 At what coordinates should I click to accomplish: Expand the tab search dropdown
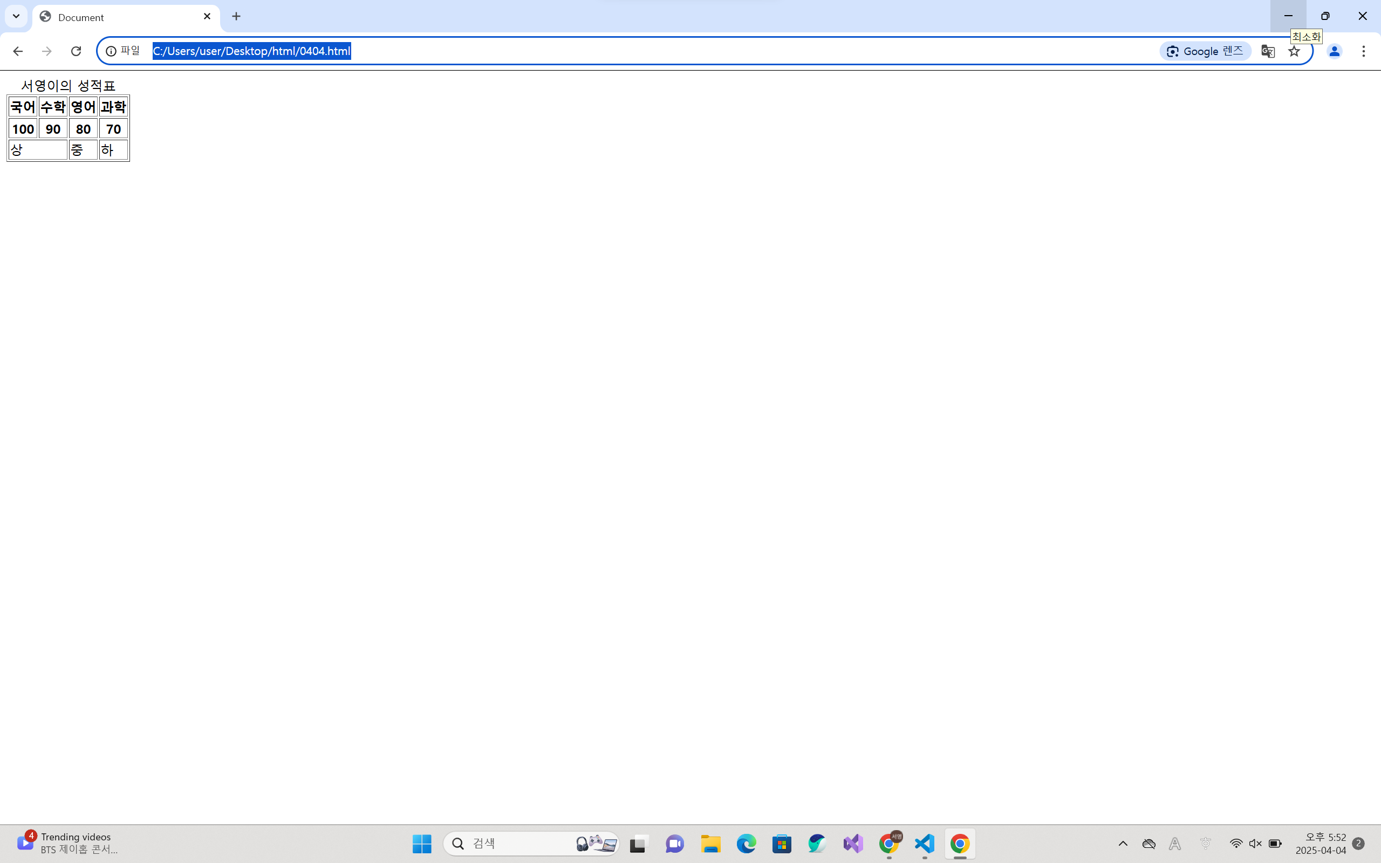(x=16, y=16)
